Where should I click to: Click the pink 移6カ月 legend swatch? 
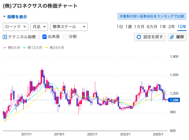tap(5, 48)
